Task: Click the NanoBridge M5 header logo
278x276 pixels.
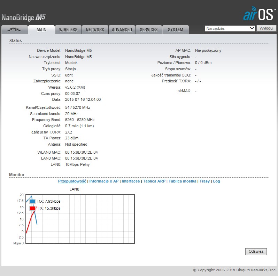Action: pos(23,17)
